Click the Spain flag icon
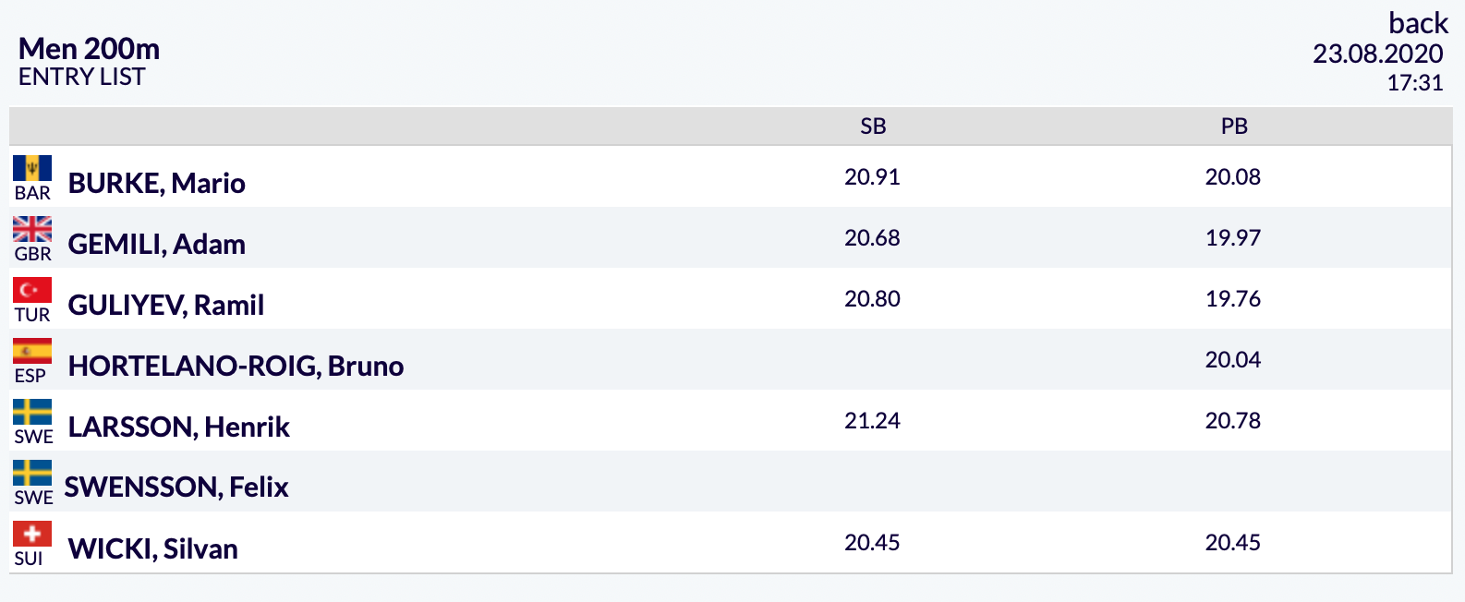The height and width of the screenshot is (602, 1465). [x=32, y=351]
